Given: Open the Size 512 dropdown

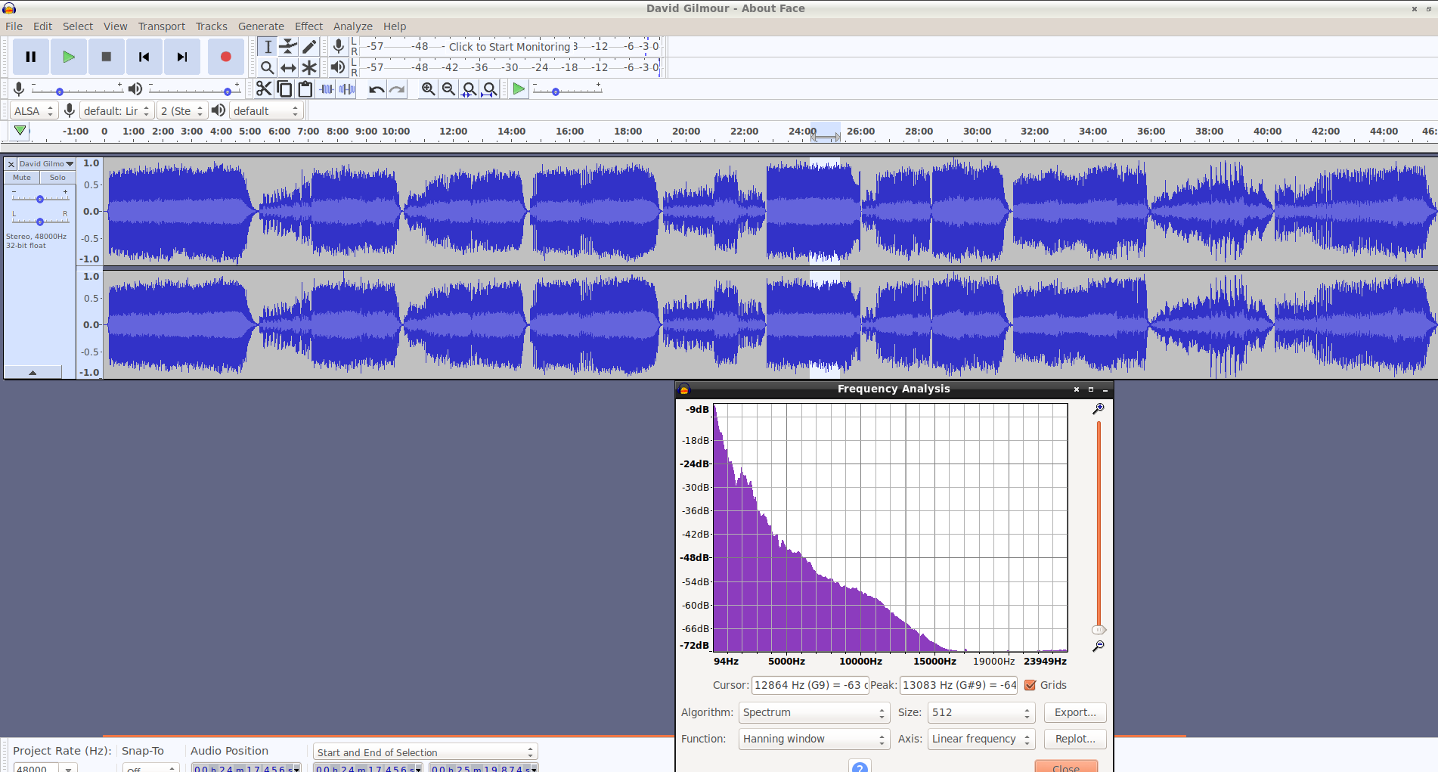Looking at the screenshot, I should point(981,712).
